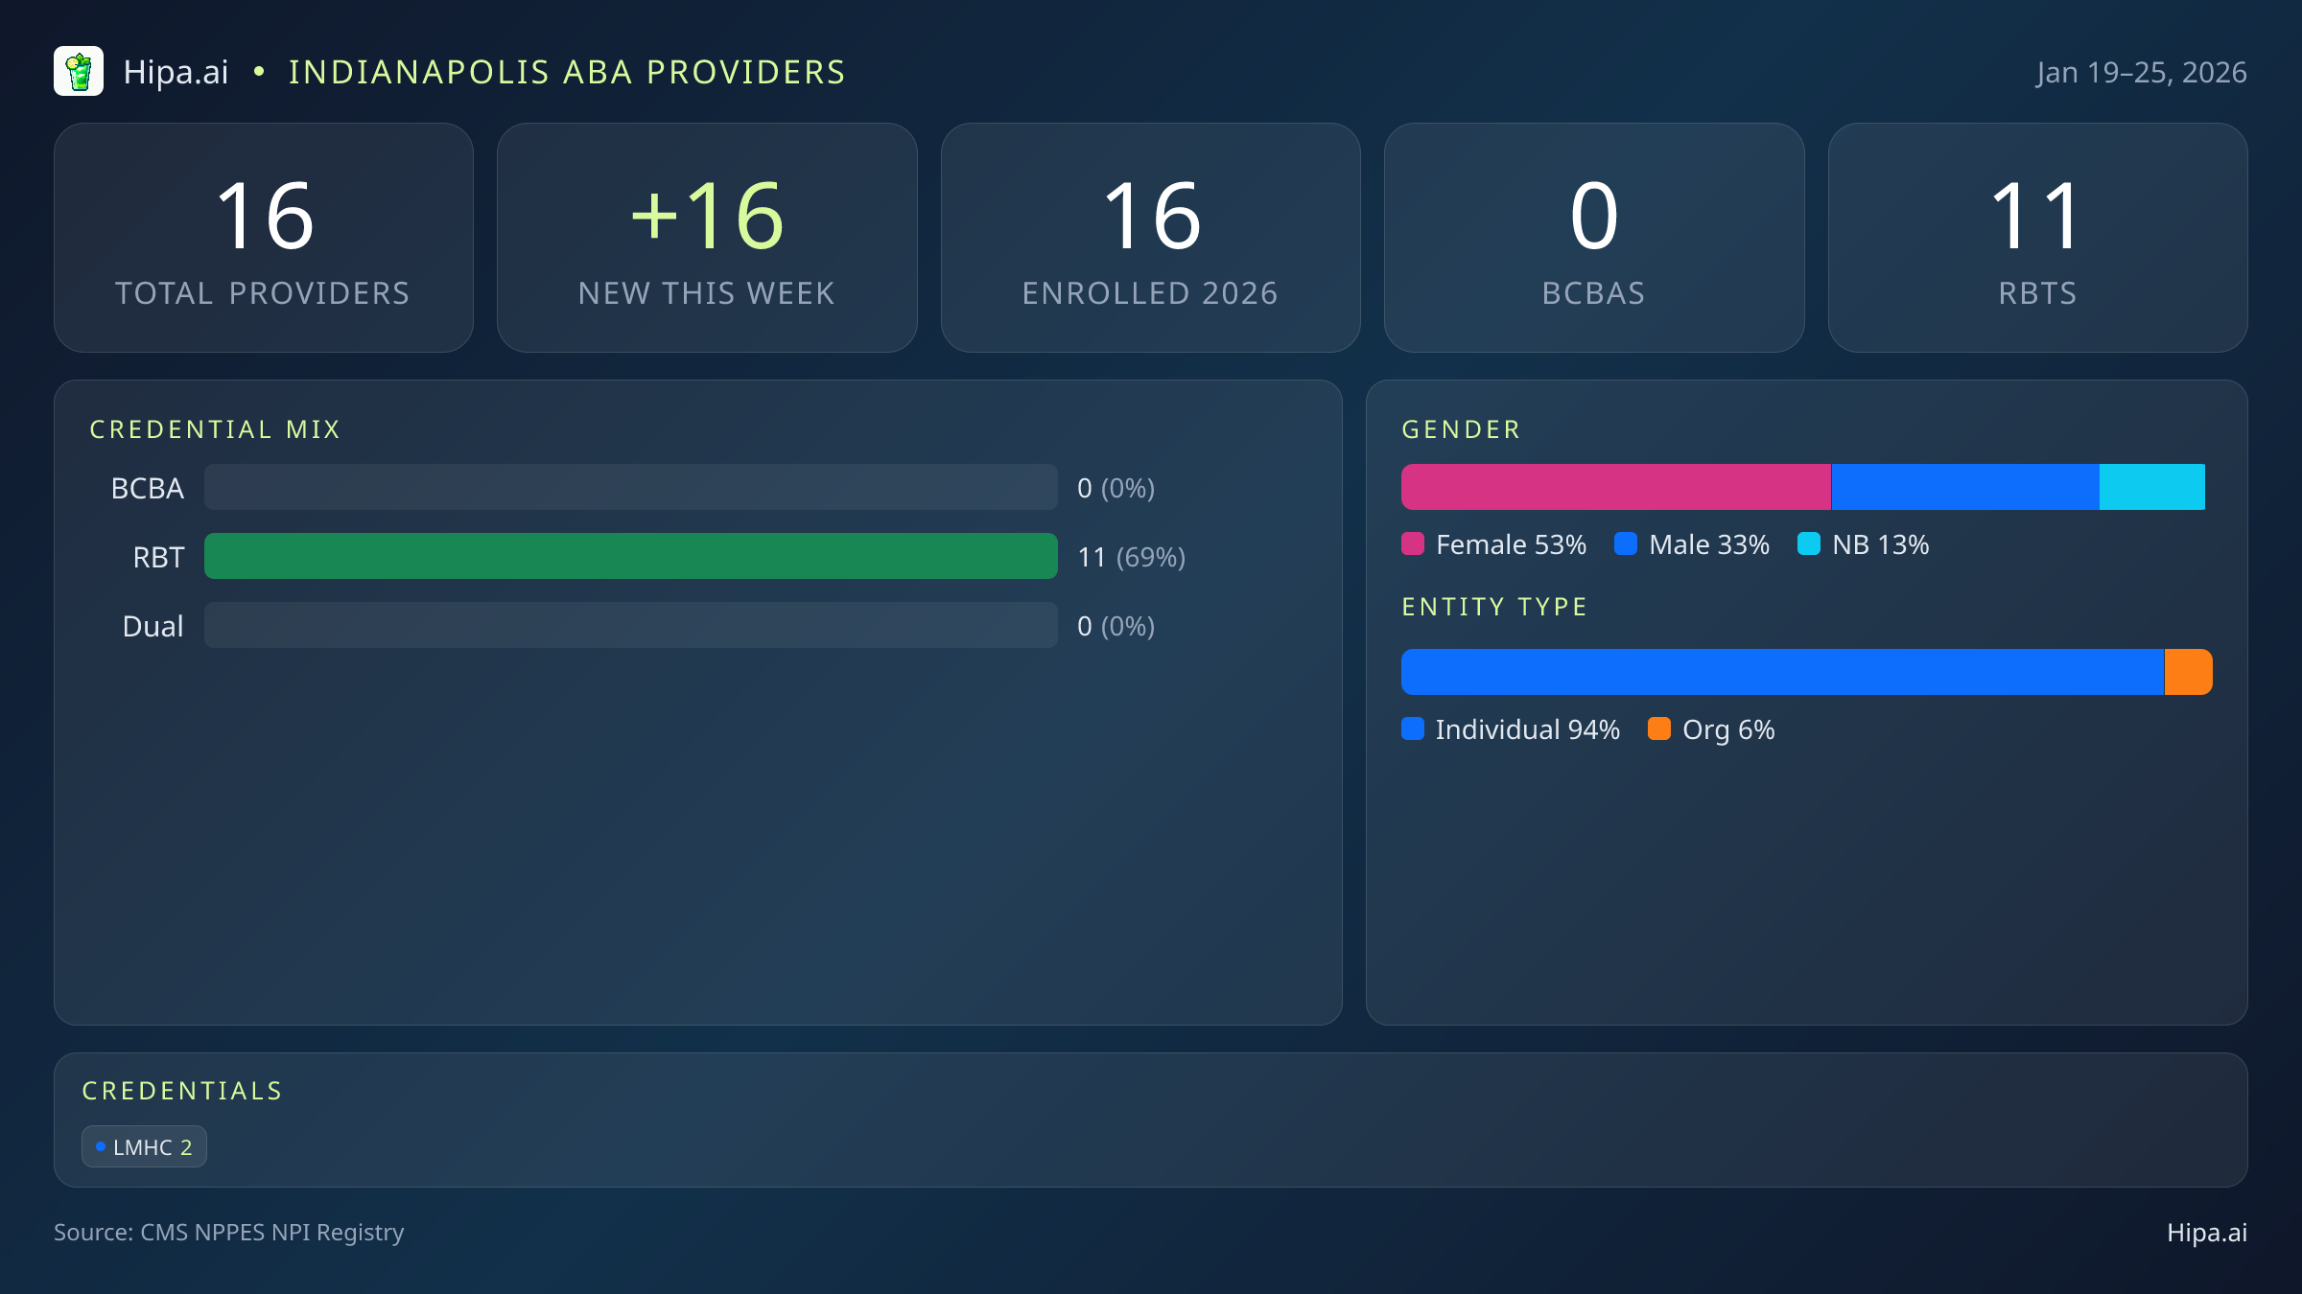Toggle the Dual credential bar
The width and height of the screenshot is (2302, 1294).
click(x=631, y=625)
